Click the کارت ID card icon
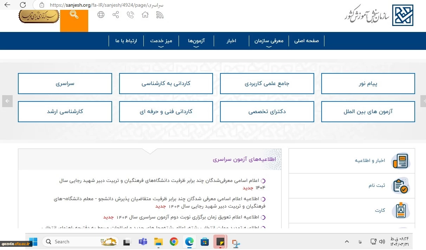The height and width of the screenshot is (250, 426). (x=400, y=210)
